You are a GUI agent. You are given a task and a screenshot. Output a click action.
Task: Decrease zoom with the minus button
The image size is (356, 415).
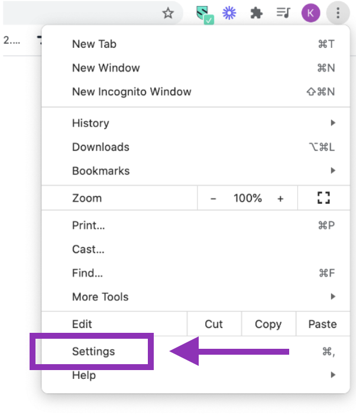pyautogui.click(x=213, y=199)
